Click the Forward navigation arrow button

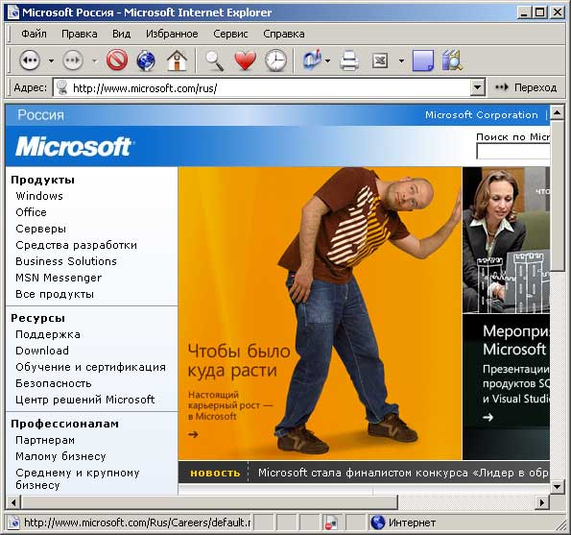tap(73, 61)
